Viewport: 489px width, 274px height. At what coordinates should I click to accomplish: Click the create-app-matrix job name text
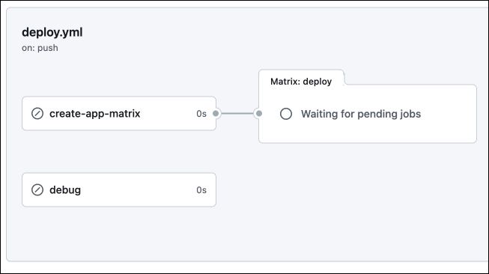tap(95, 114)
